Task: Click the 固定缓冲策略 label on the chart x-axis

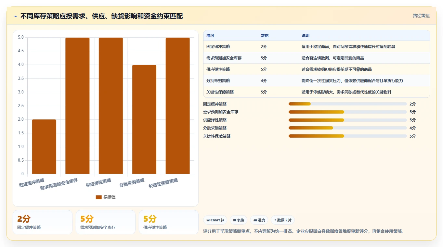Action: [32, 183]
